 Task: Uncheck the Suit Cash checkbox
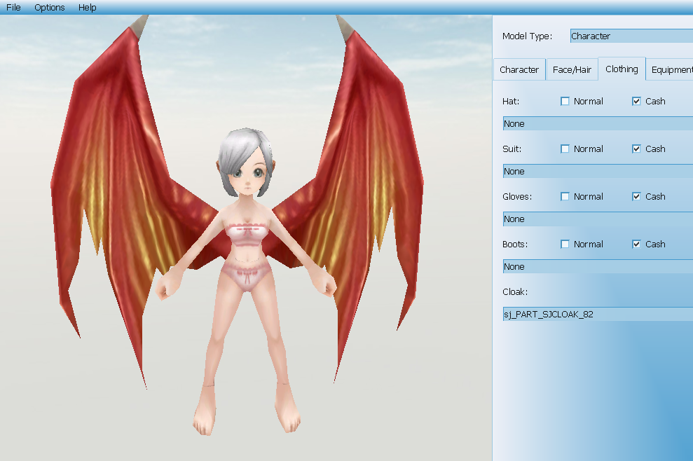[x=636, y=149]
